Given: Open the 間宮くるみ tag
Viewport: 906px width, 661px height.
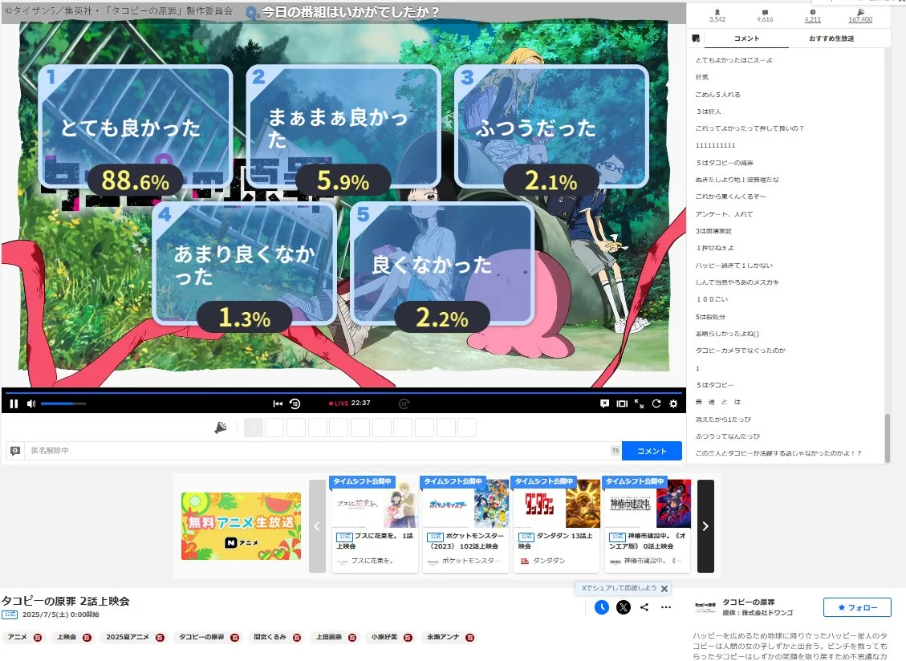Looking at the screenshot, I should [x=270, y=637].
